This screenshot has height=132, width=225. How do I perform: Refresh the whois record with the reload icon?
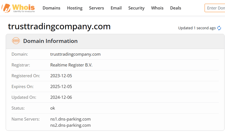click(x=219, y=28)
